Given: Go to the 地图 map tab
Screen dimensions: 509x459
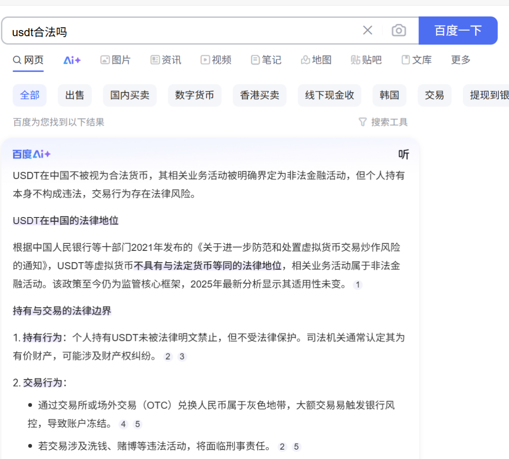Looking at the screenshot, I should point(316,60).
